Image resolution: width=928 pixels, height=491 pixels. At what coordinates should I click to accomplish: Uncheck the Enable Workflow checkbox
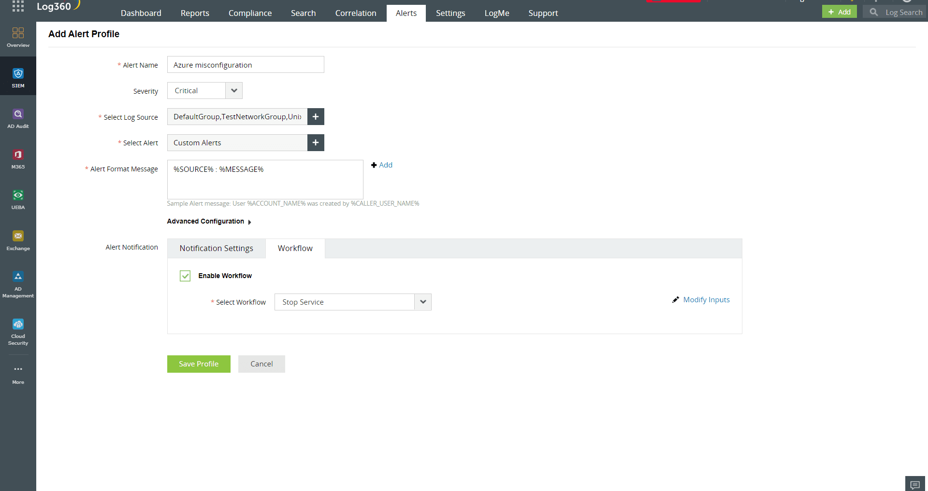pyautogui.click(x=185, y=276)
